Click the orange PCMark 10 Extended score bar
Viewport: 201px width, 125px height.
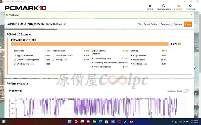click(x=90, y=44)
